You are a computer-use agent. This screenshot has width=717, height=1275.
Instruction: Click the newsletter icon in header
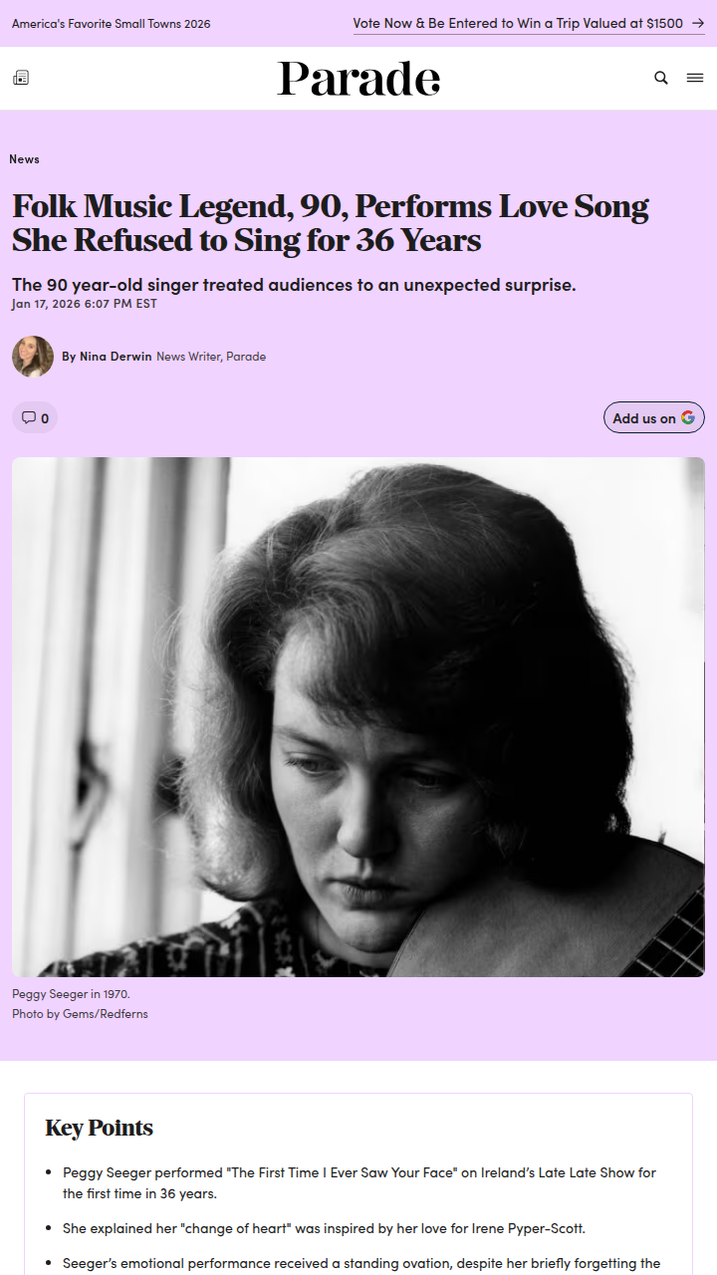point(21,78)
